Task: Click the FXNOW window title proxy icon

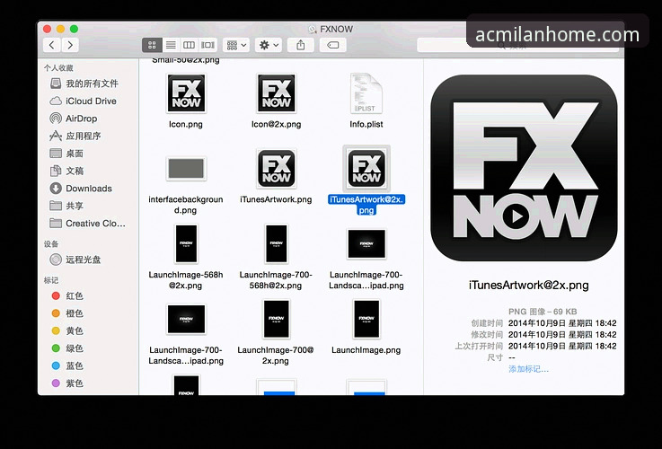Action: 312,29
